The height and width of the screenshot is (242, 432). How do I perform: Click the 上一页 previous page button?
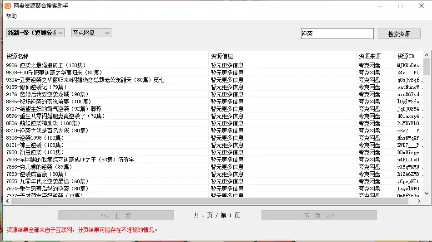point(116,216)
